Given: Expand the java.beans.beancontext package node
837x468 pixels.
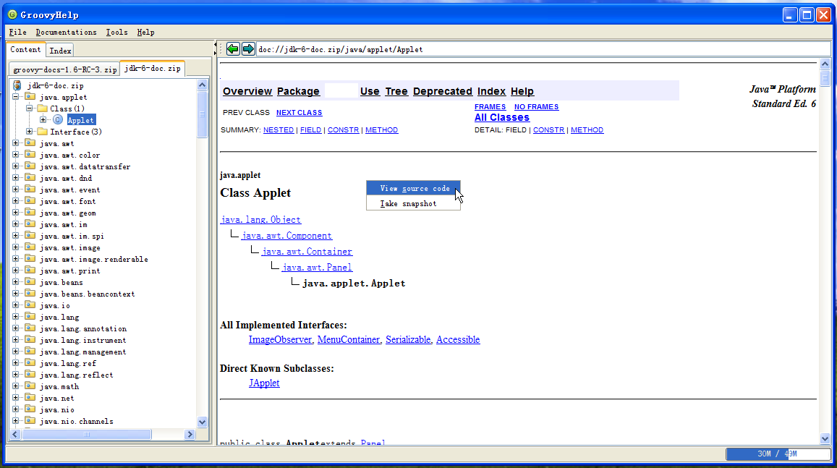Looking at the screenshot, I should pos(15,294).
